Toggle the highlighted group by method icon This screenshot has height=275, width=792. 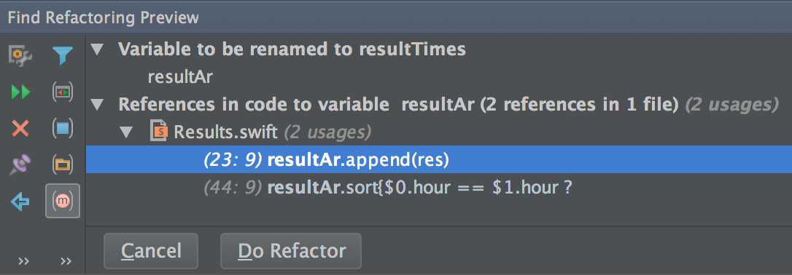[63, 201]
